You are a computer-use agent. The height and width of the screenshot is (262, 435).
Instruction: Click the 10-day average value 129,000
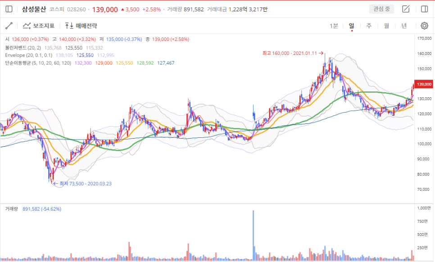[x=104, y=63]
